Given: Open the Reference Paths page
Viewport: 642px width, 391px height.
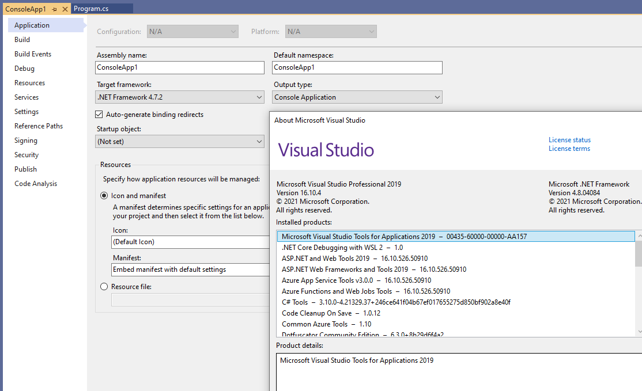Looking at the screenshot, I should tap(39, 126).
